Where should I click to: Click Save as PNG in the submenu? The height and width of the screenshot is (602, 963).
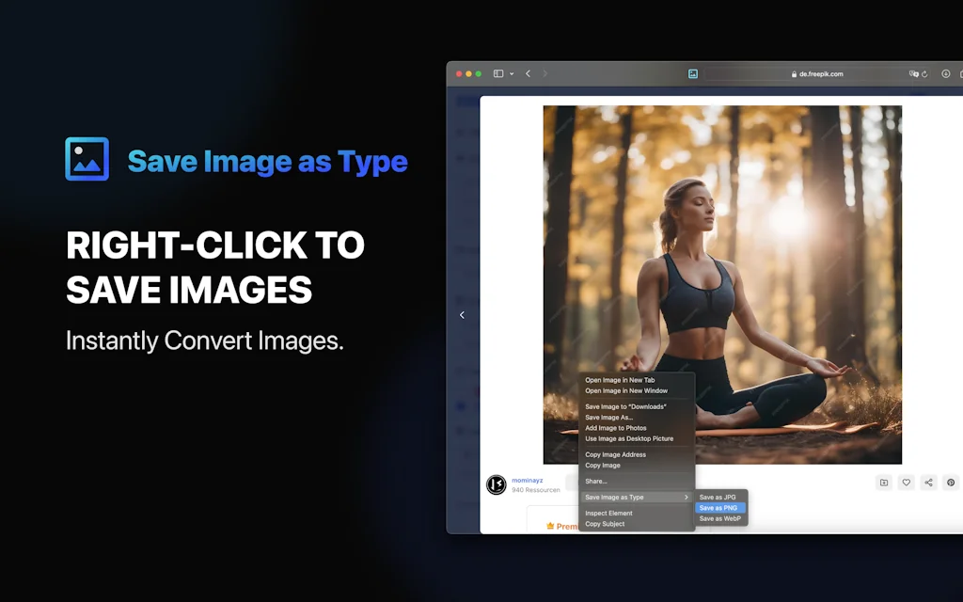pos(718,507)
